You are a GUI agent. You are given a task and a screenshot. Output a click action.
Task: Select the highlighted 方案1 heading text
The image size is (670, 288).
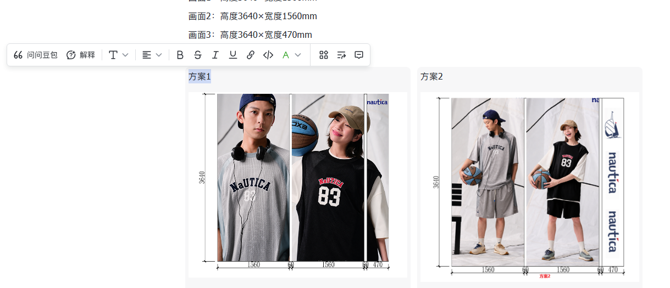tap(200, 76)
